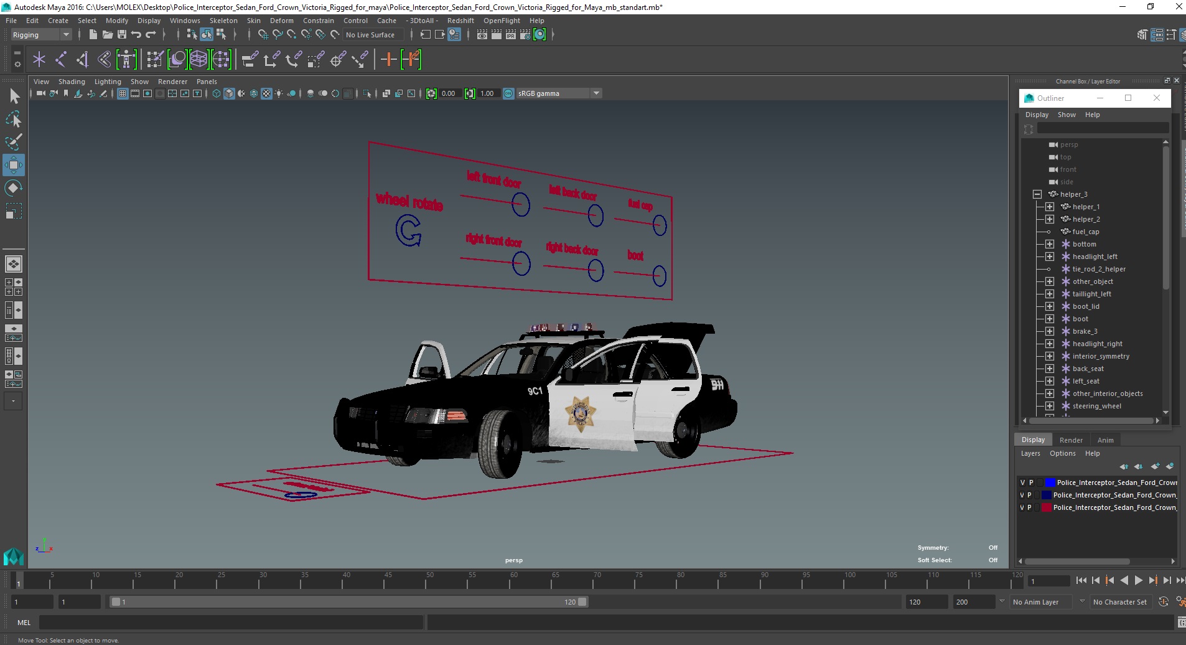1186x645 pixels.
Task: Open a scene with folder icon
Action: [x=107, y=35]
